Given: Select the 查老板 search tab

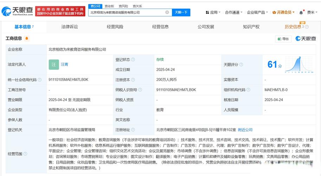Looking at the screenshot, I should click(109, 6).
